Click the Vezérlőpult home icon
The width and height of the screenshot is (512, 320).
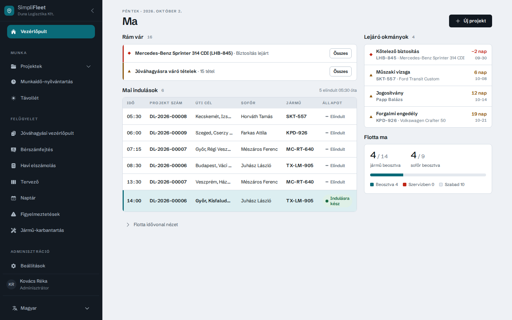pos(14,32)
